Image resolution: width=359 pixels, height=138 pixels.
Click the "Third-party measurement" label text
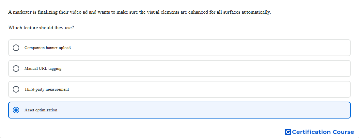(x=47, y=89)
